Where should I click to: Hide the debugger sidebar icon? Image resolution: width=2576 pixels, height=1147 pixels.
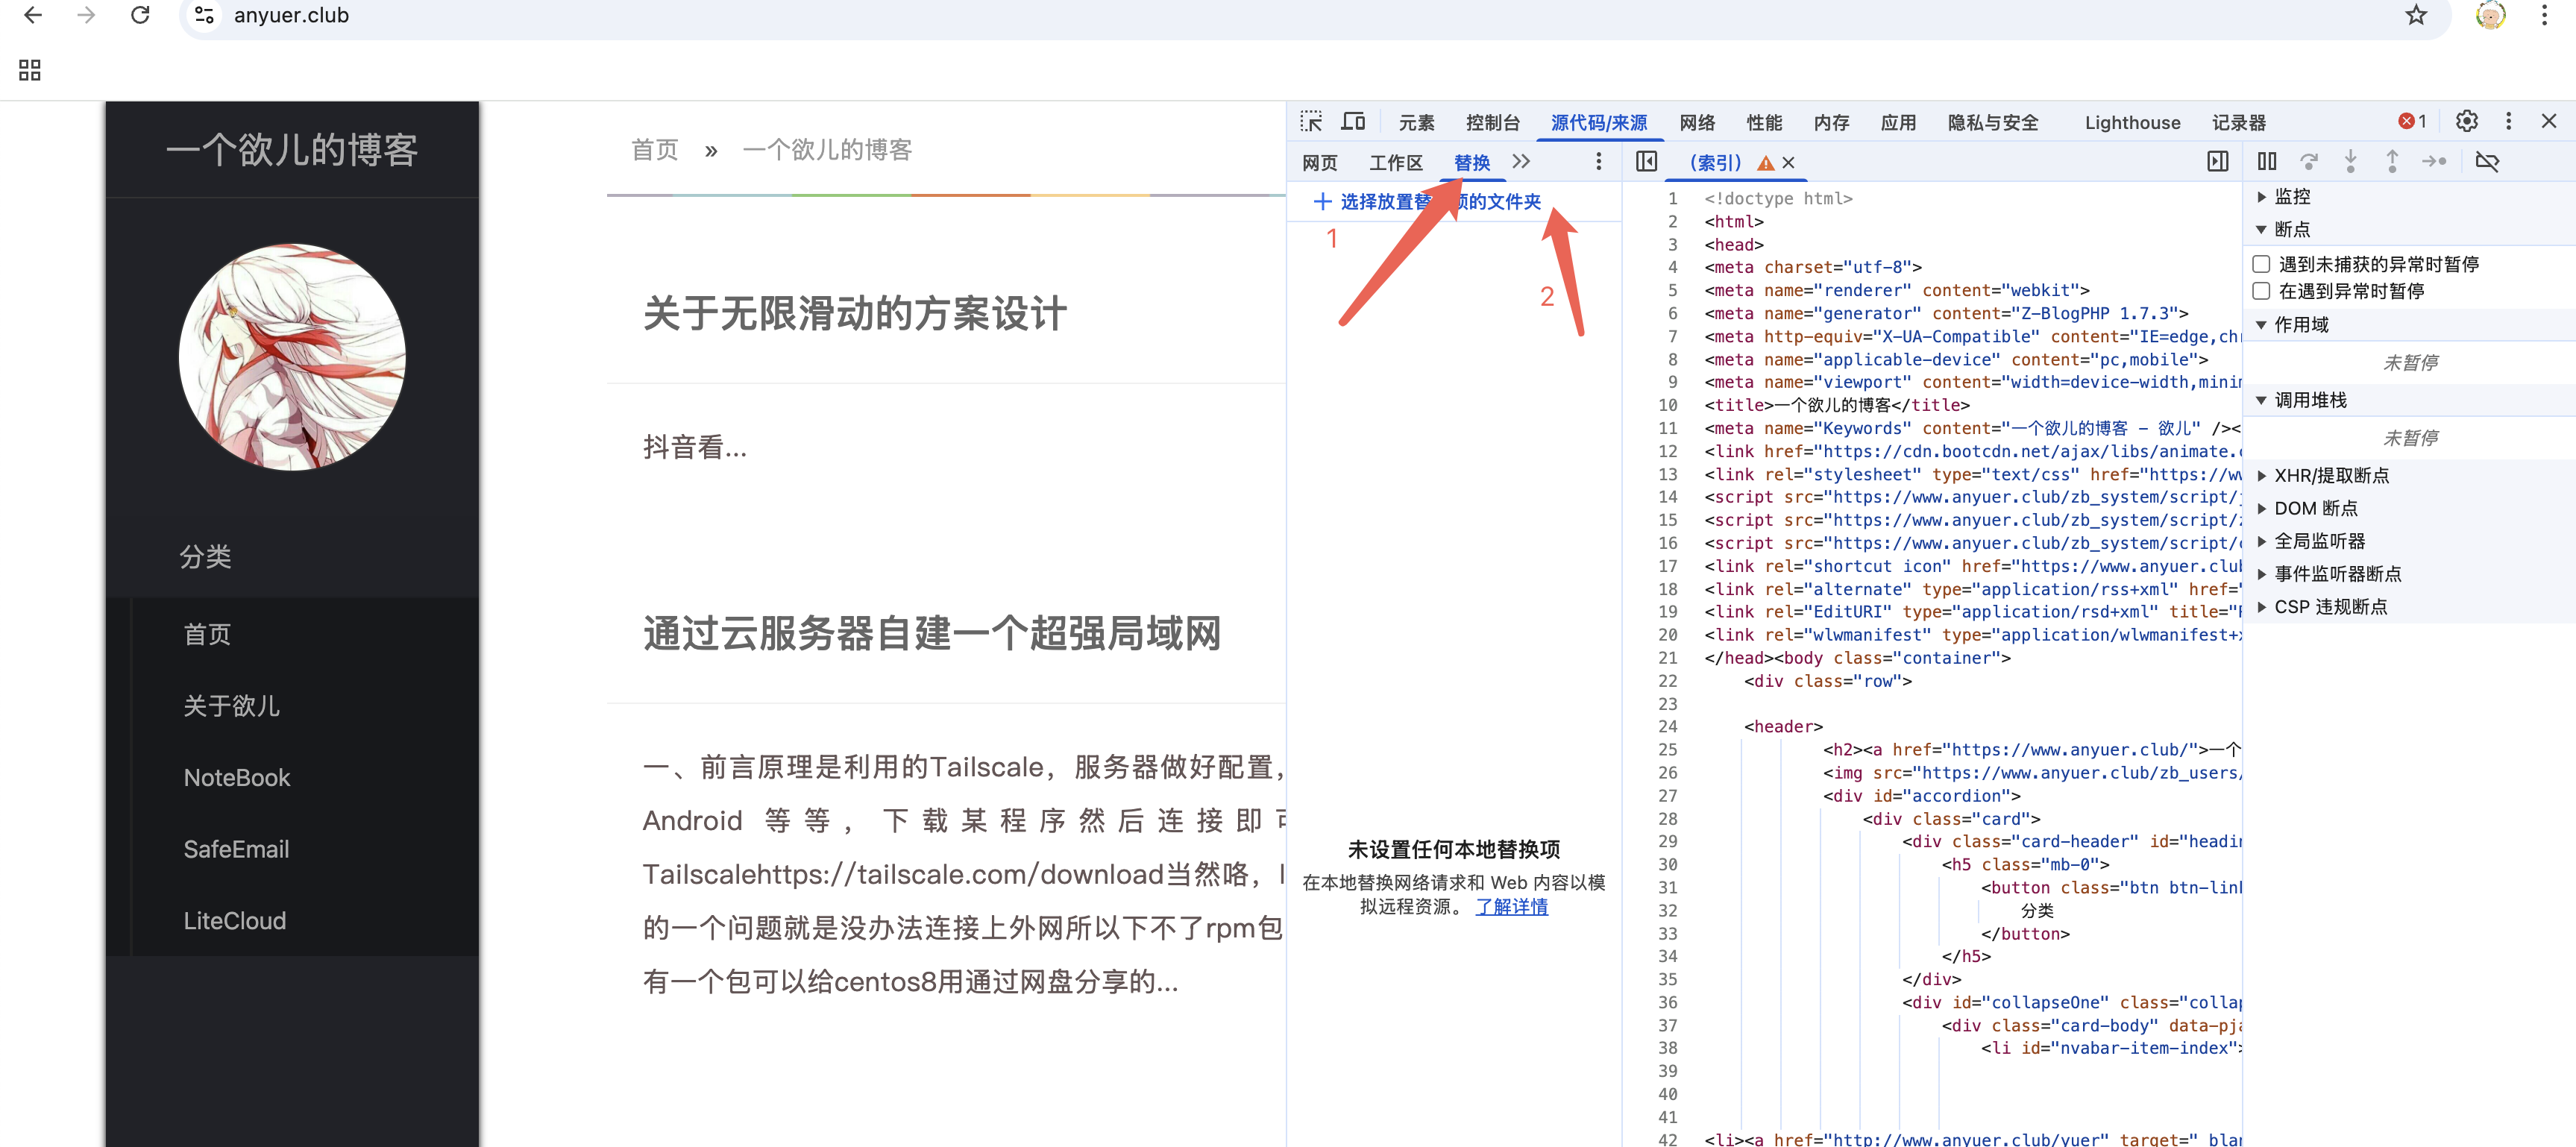2218,162
